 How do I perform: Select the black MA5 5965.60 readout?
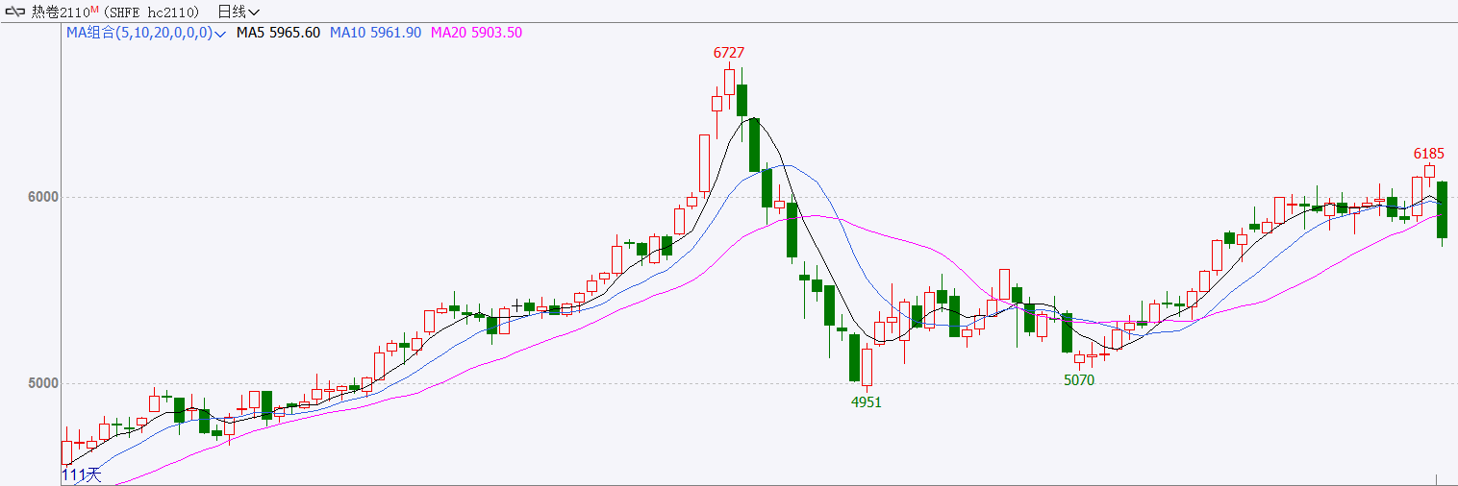tap(279, 33)
